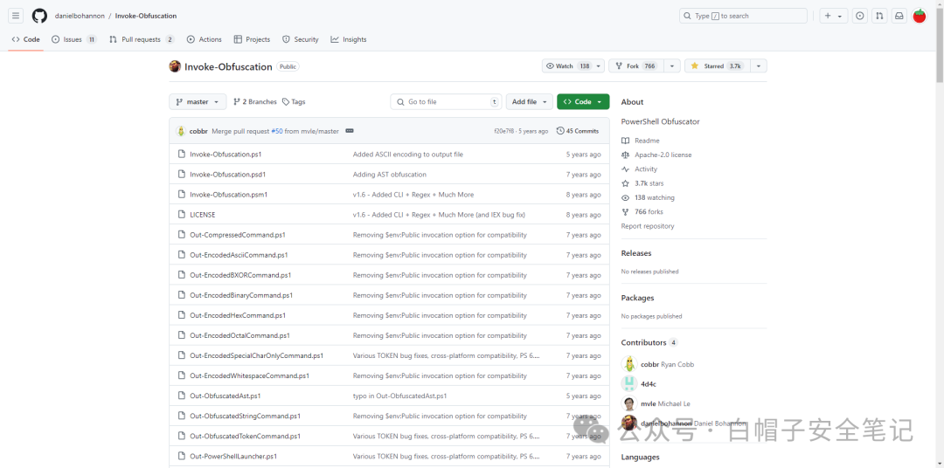
Task: Open pull request #50 link
Action: click(x=276, y=131)
